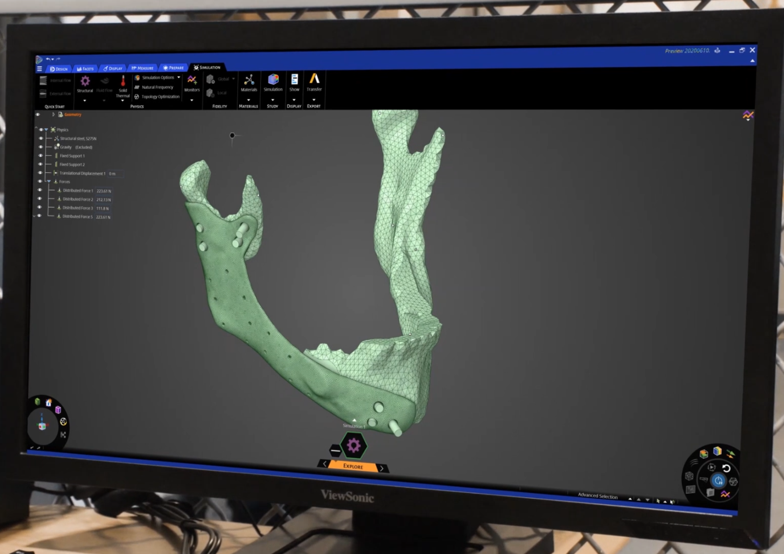Viewport: 784px width, 554px height.
Task: Edit Distributed Force 1 value 223.61 N
Action: (104, 191)
